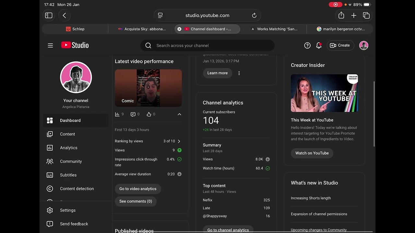This screenshot has width=415, height=233.
Task: Open Content detection in sidebar
Action: [76, 189]
